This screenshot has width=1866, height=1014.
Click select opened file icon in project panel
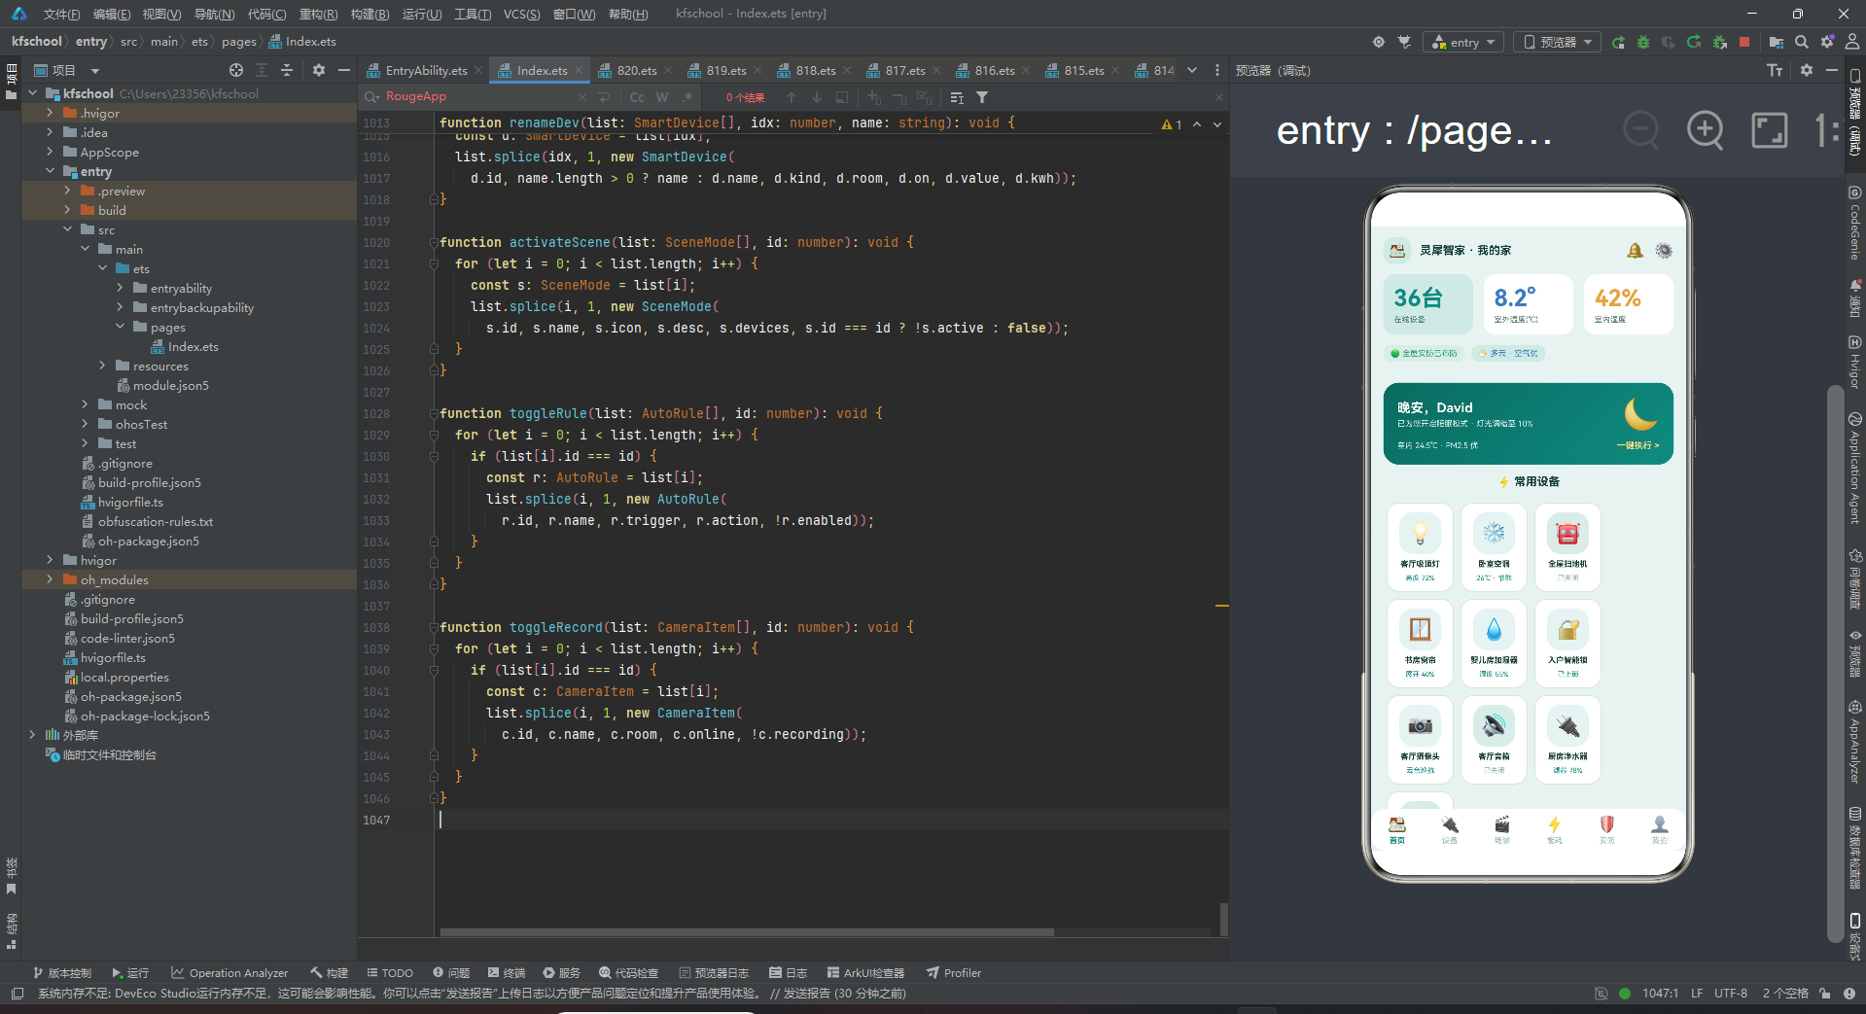[x=236, y=70]
